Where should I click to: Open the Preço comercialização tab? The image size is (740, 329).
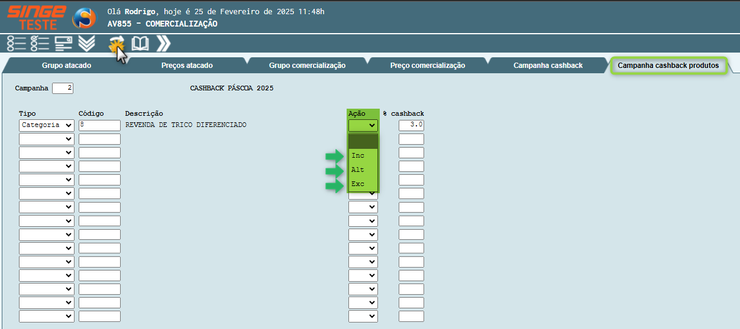(x=427, y=66)
